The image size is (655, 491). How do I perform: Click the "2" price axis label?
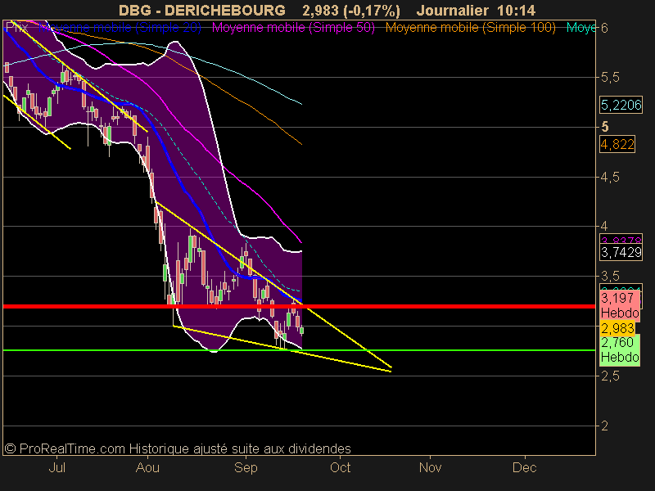[604, 426]
